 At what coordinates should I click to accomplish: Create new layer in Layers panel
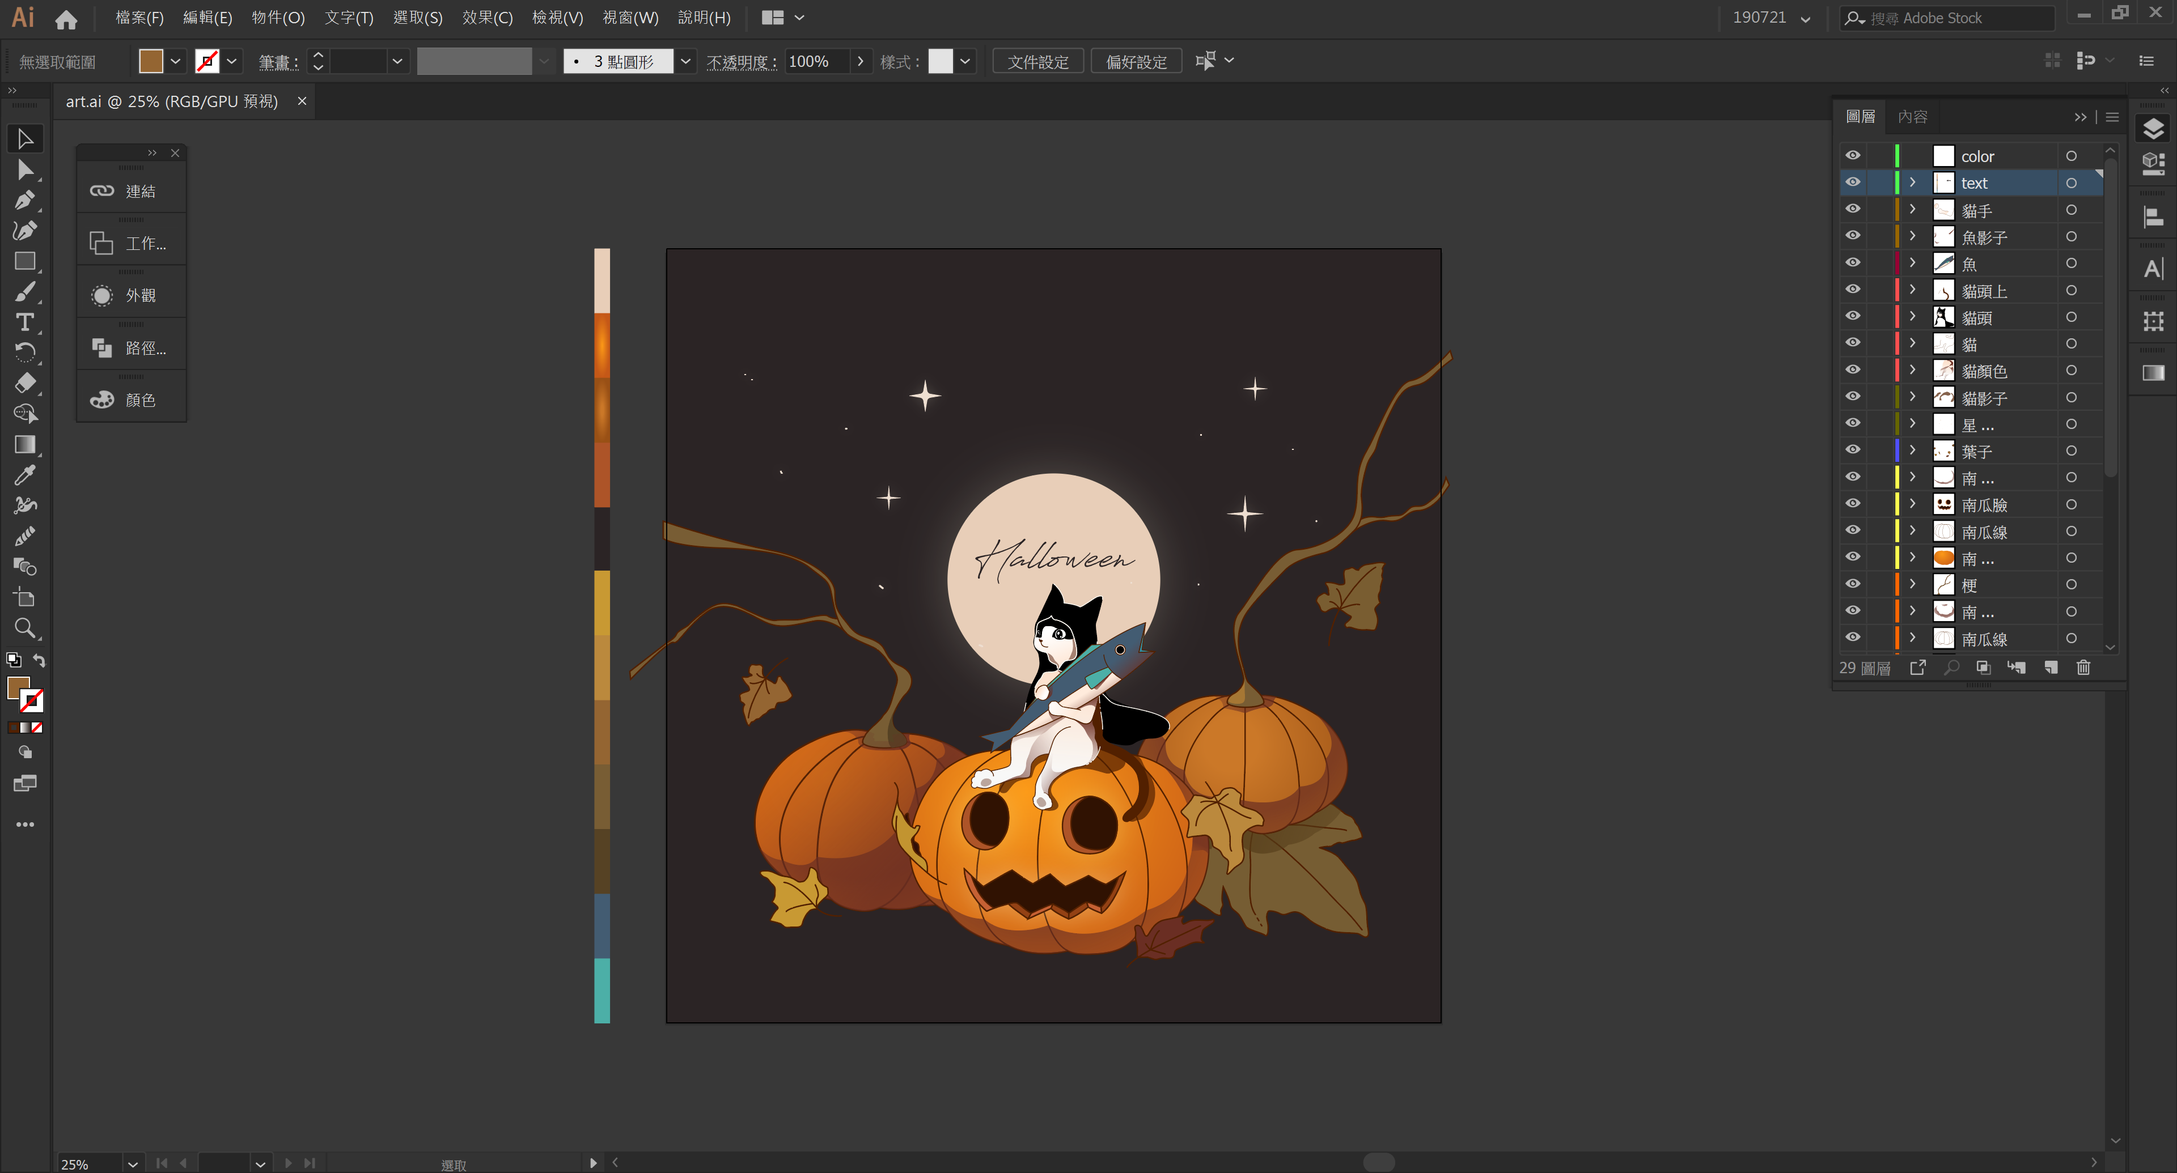2050,667
